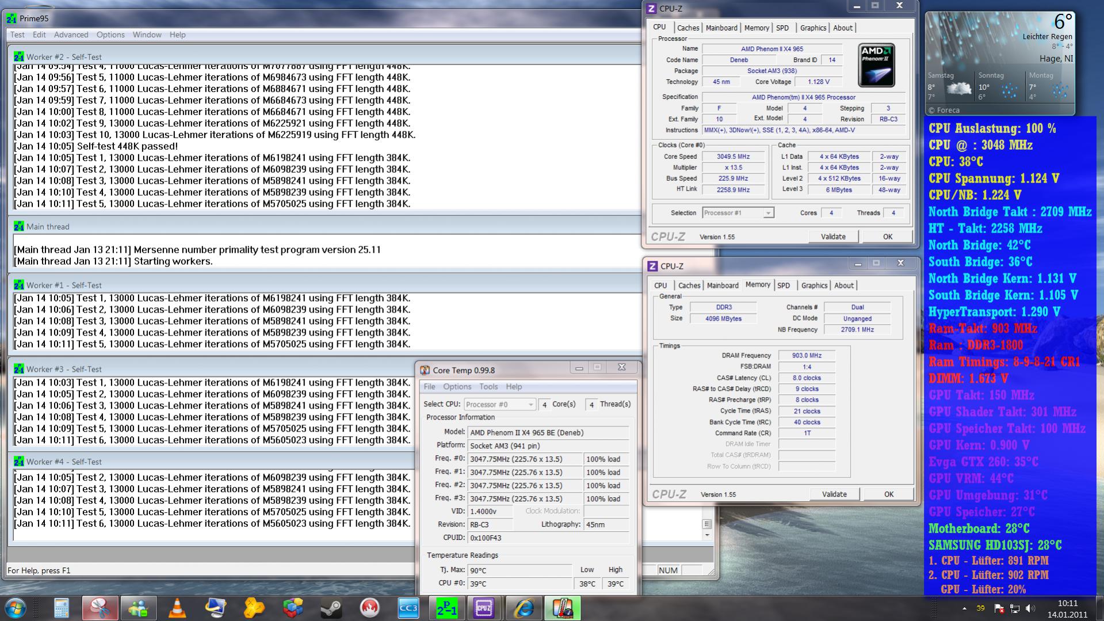Show hidden system tray icons
The image size is (1104, 621).
click(x=964, y=608)
